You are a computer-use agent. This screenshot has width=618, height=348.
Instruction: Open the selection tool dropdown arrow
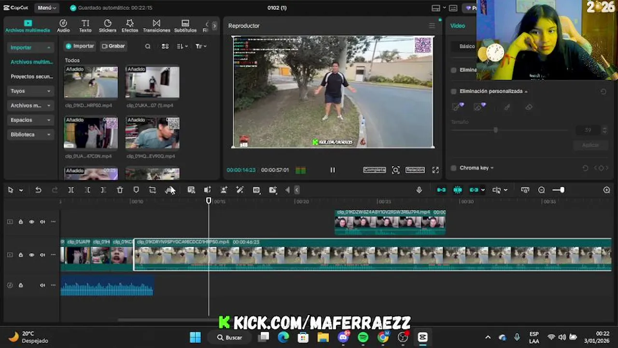click(21, 190)
